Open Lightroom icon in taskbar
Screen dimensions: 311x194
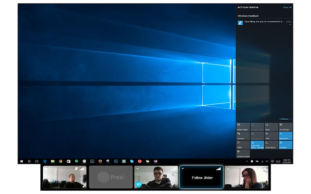pyautogui.click(x=92, y=162)
